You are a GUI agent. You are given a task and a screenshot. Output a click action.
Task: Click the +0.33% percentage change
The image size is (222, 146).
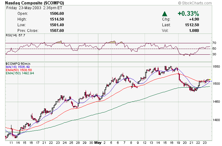[188, 14]
